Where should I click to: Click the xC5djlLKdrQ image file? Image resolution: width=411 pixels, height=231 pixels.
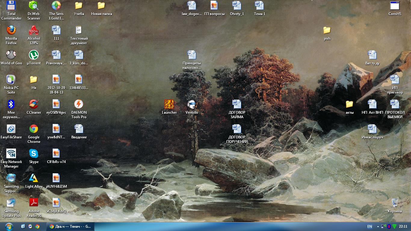pyautogui.click(x=56, y=205)
